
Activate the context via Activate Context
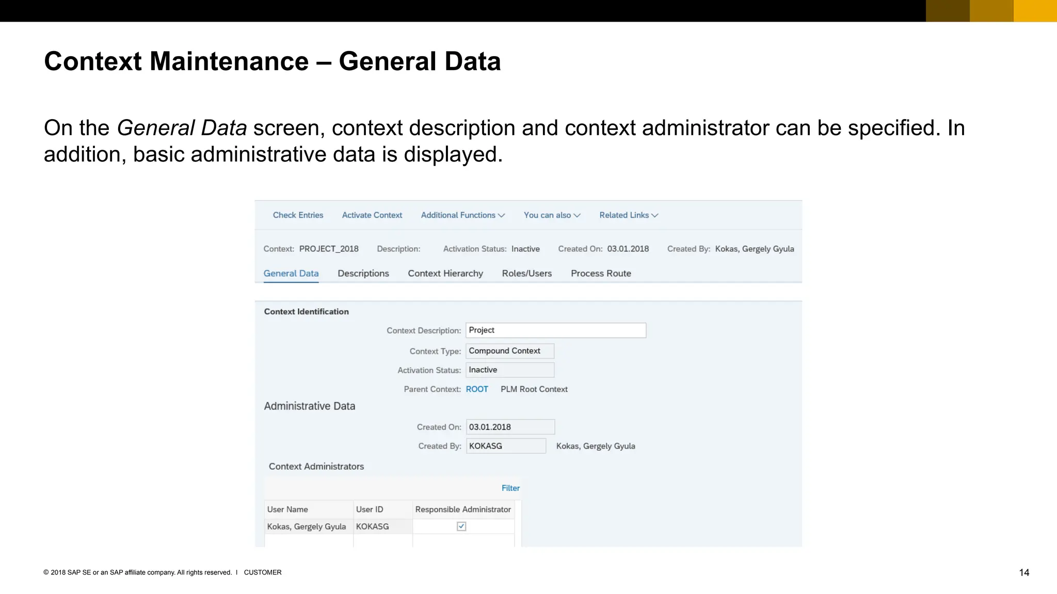click(372, 215)
